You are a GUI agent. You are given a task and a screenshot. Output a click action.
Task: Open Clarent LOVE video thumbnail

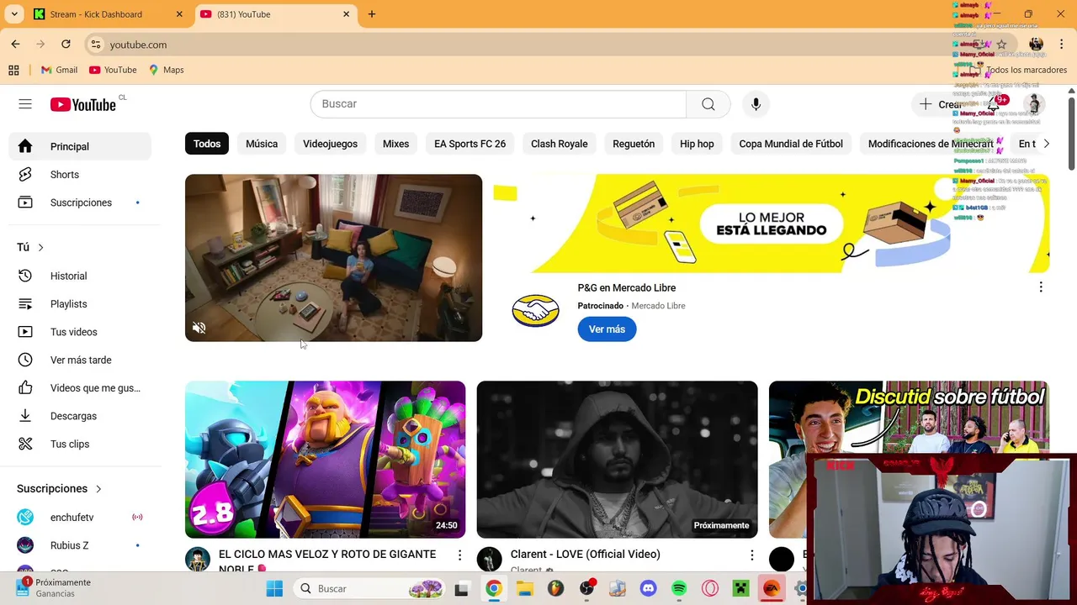[617, 460]
